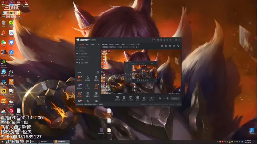Open the hamburger menu in streaming app title bar
257x144 pixels.
(171, 40)
